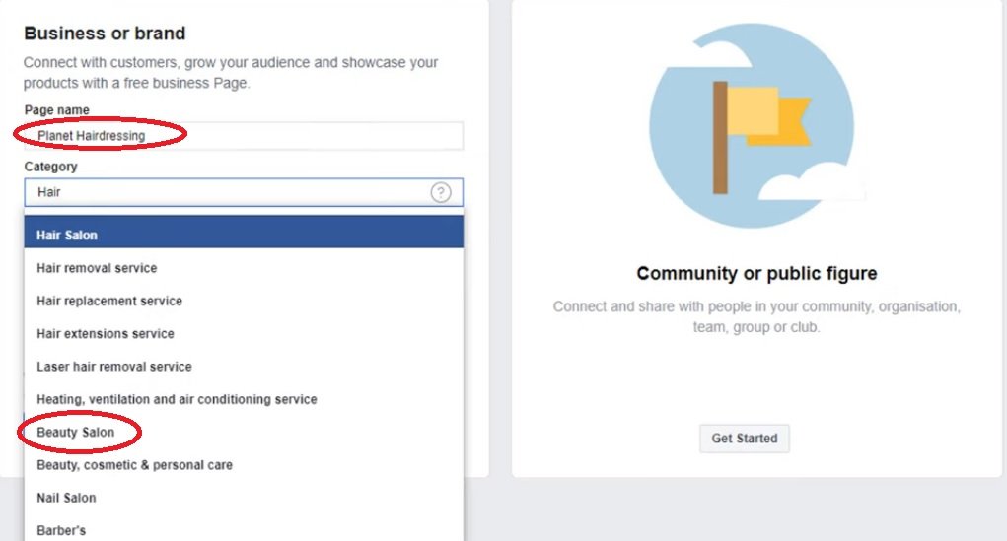Click the Category field containing Hair

click(x=244, y=192)
